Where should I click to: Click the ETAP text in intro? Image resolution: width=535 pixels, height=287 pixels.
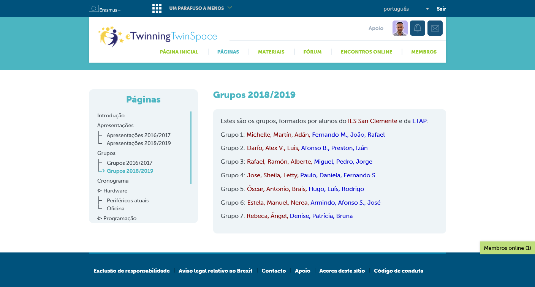tap(419, 121)
